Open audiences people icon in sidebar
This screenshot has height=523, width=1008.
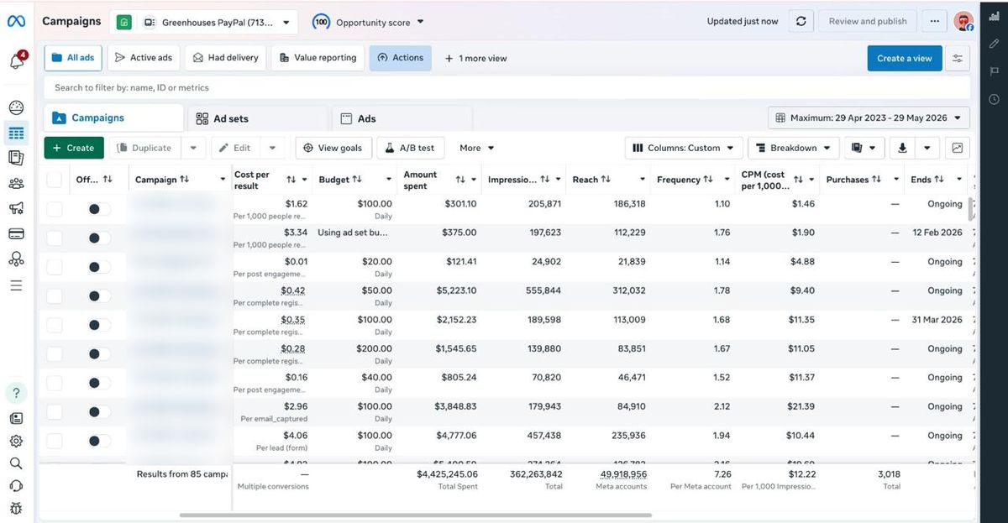pos(16,183)
